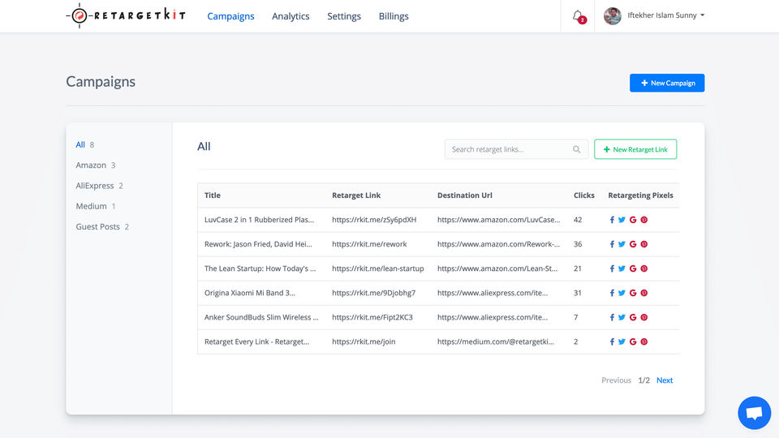Click Pinterest pixel icon in Xiaomi Mi Band row
The image size is (779, 438).
(643, 293)
